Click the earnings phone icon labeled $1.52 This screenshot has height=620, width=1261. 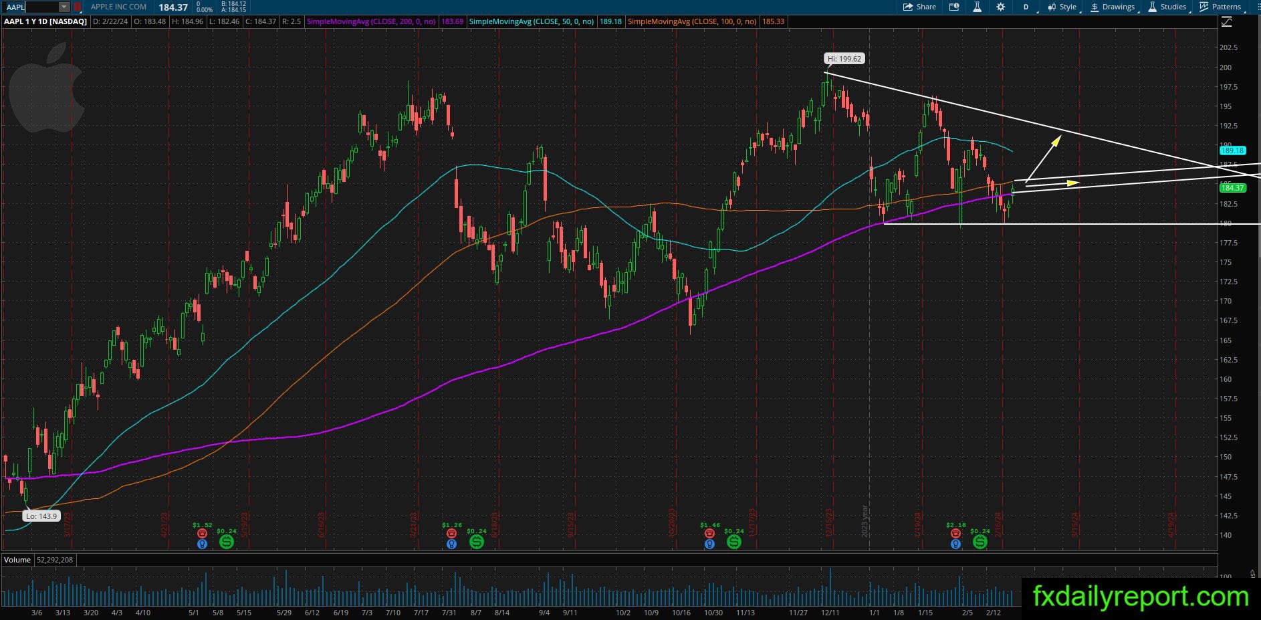tap(202, 533)
